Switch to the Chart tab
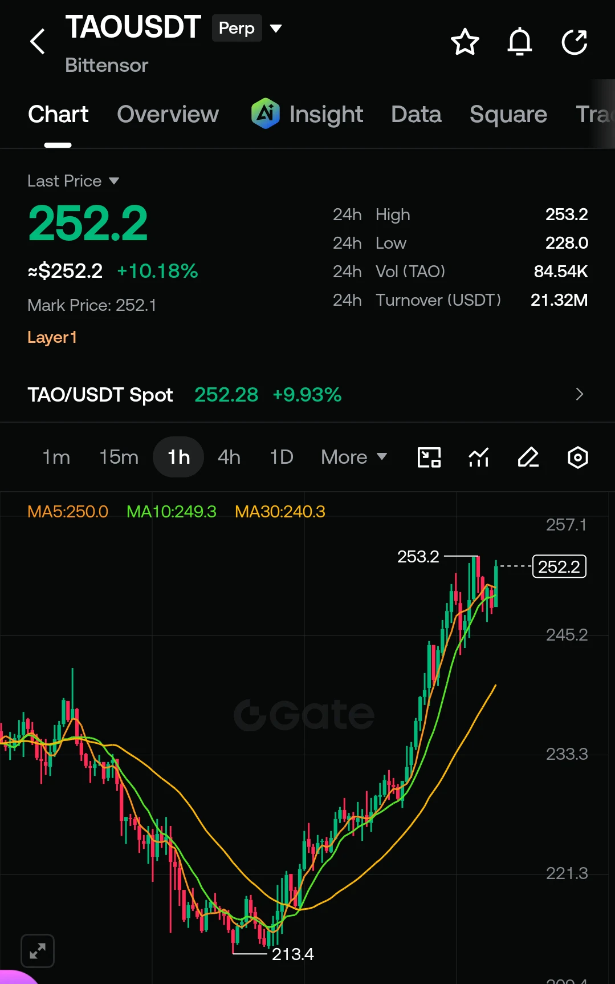 (58, 114)
